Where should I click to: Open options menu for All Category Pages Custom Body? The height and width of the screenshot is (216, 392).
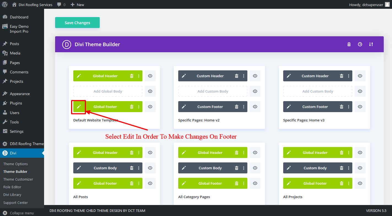[244, 168]
